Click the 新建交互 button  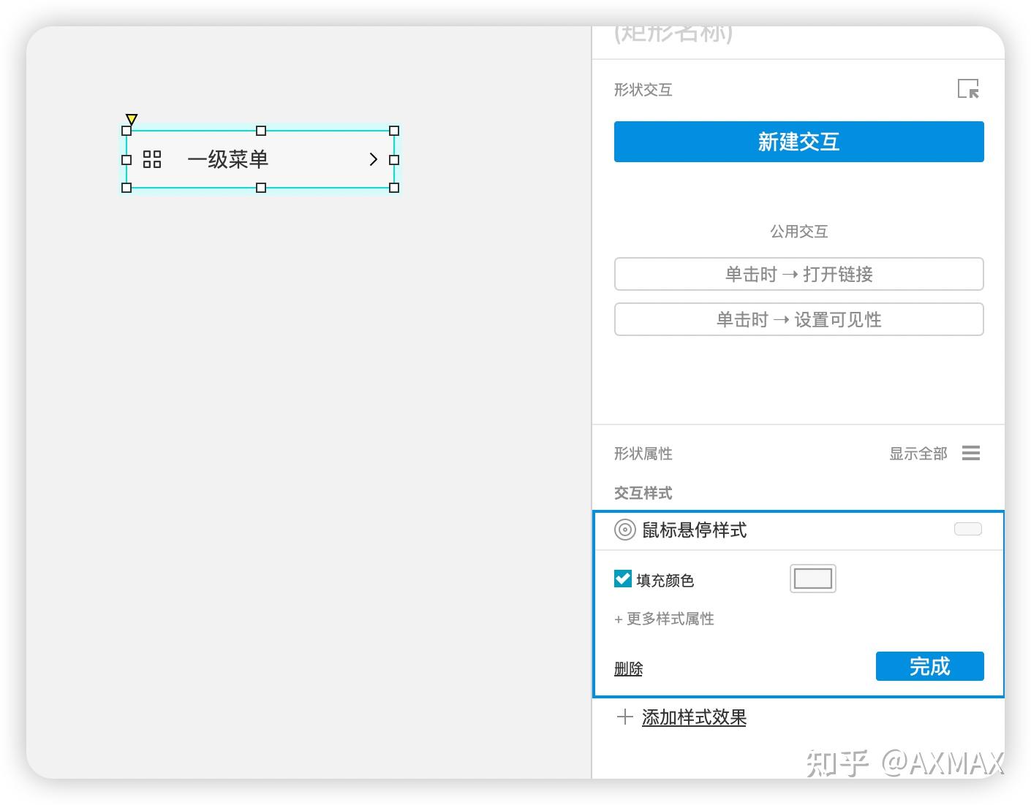(798, 141)
